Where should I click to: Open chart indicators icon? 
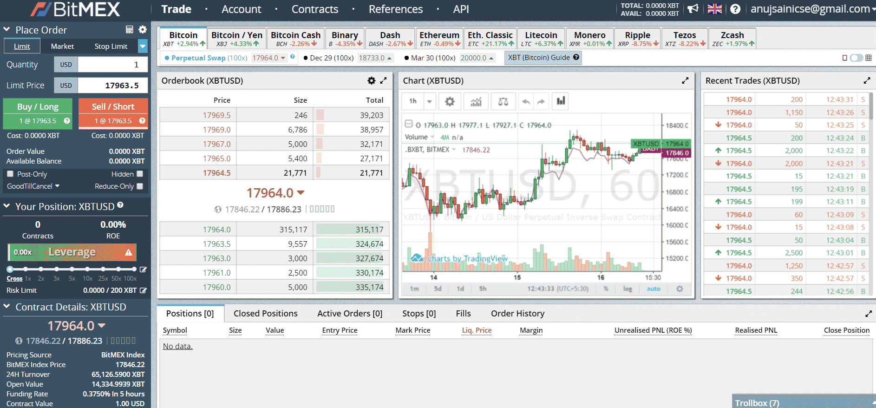tap(476, 101)
